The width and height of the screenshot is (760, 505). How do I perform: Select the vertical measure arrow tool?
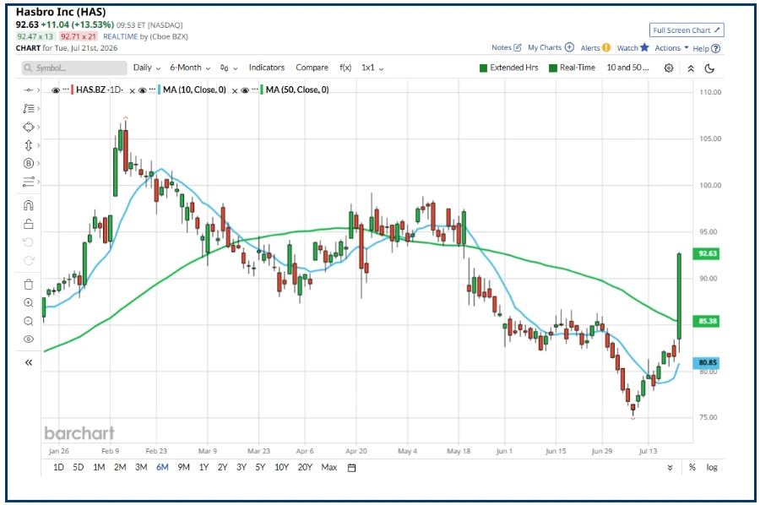tap(29, 145)
